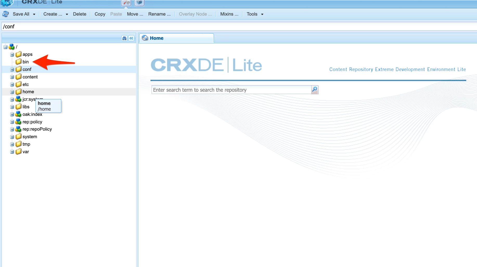Viewport: 477px width, 267px height.
Task: Select the etc tree item
Action: [25, 84]
